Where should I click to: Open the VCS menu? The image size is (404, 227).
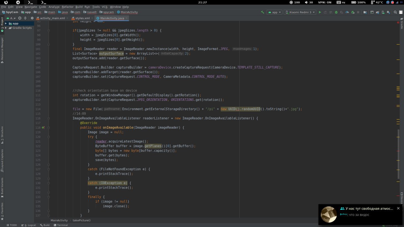(x=104, y=7)
